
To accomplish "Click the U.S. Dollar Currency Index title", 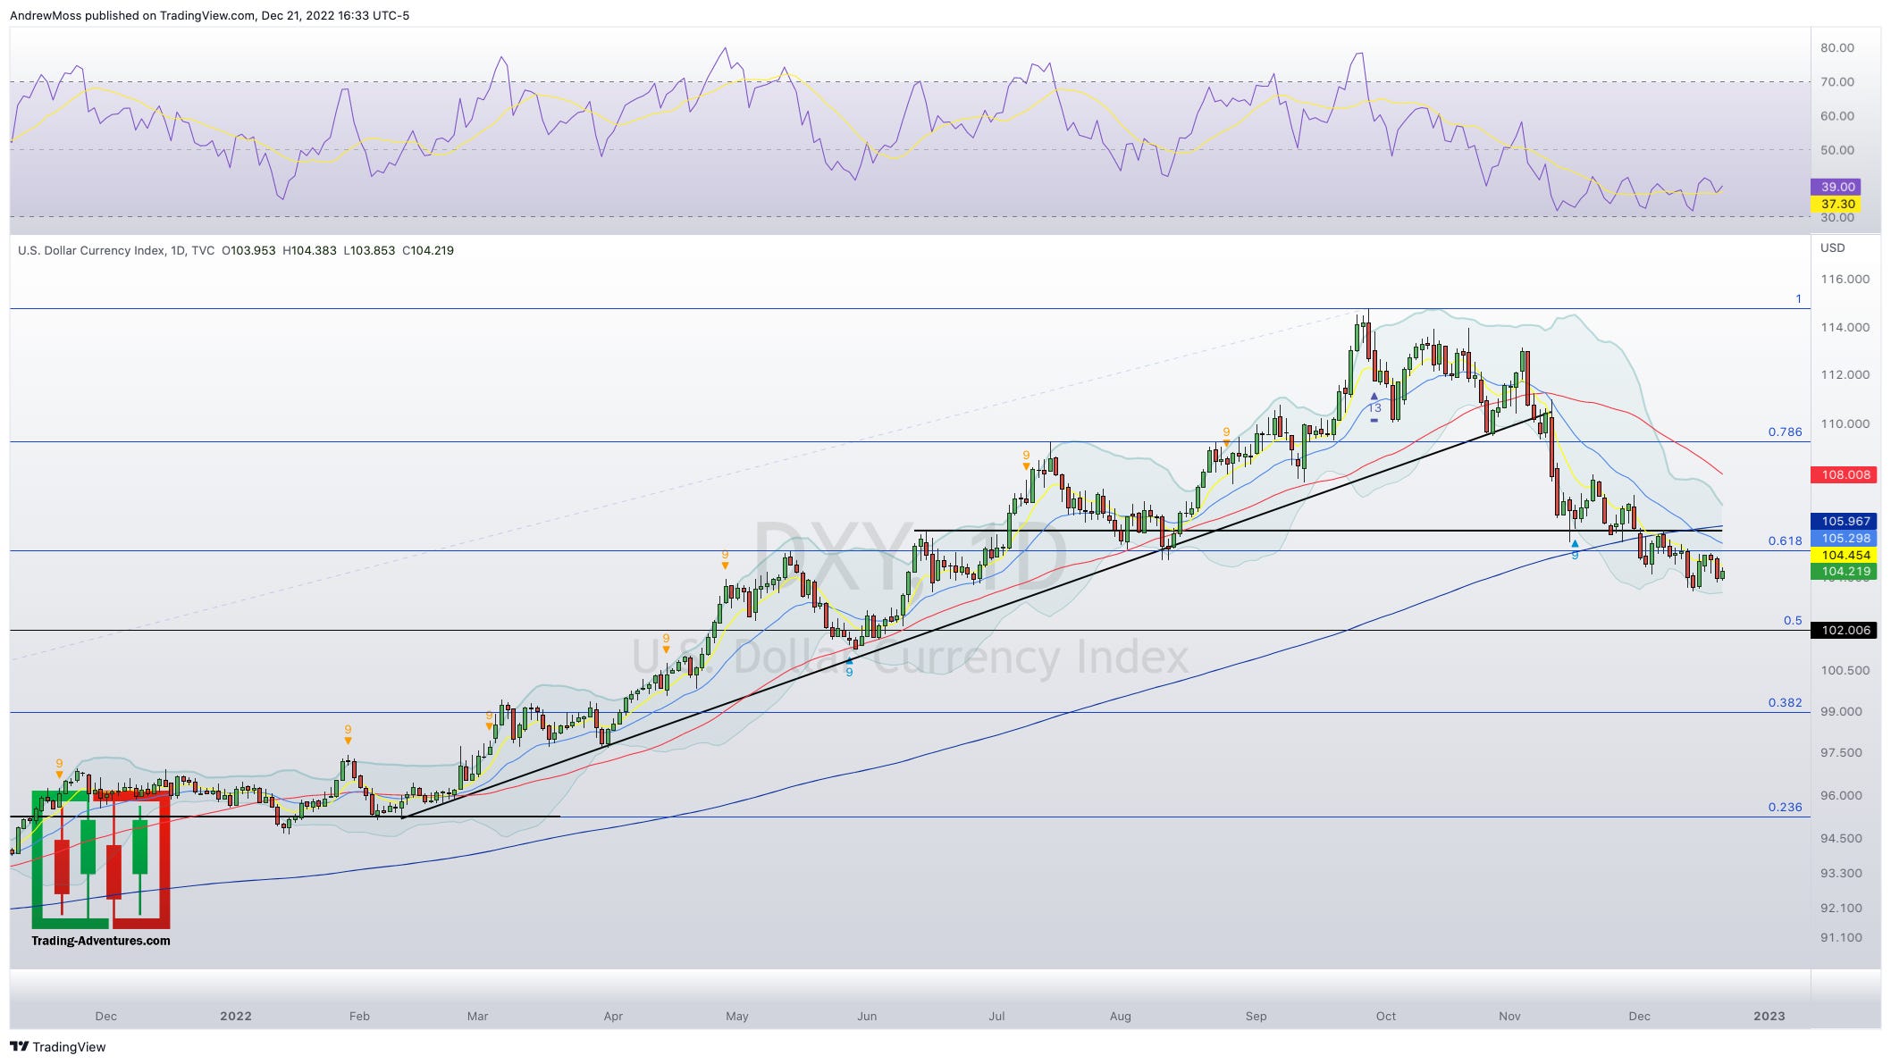I will click(90, 250).
